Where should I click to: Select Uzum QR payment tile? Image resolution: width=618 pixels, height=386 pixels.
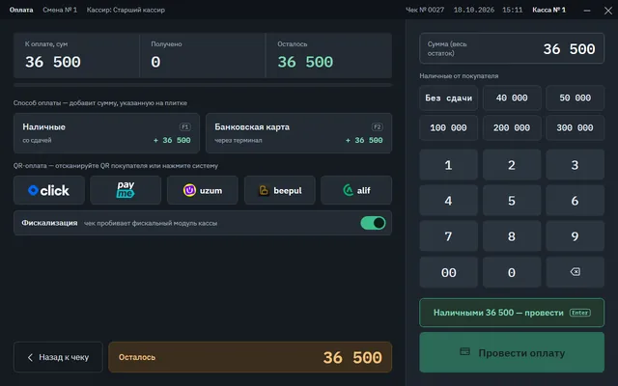pos(203,190)
